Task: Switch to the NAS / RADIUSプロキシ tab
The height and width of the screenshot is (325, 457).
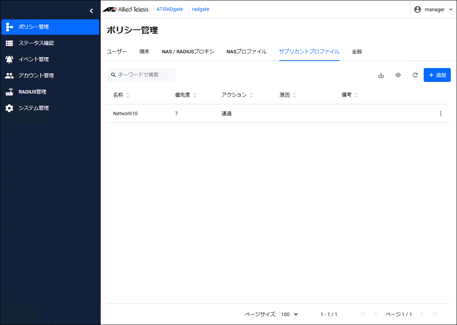Action: pyautogui.click(x=188, y=52)
